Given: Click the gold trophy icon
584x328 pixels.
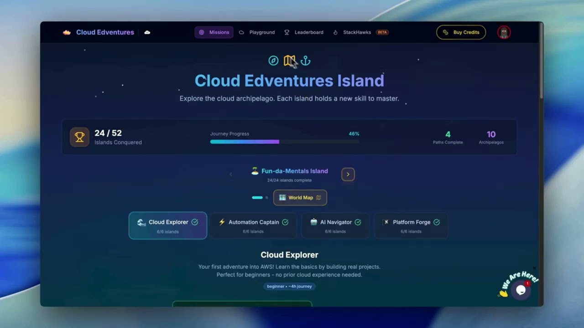Looking at the screenshot, I should coord(79,137).
